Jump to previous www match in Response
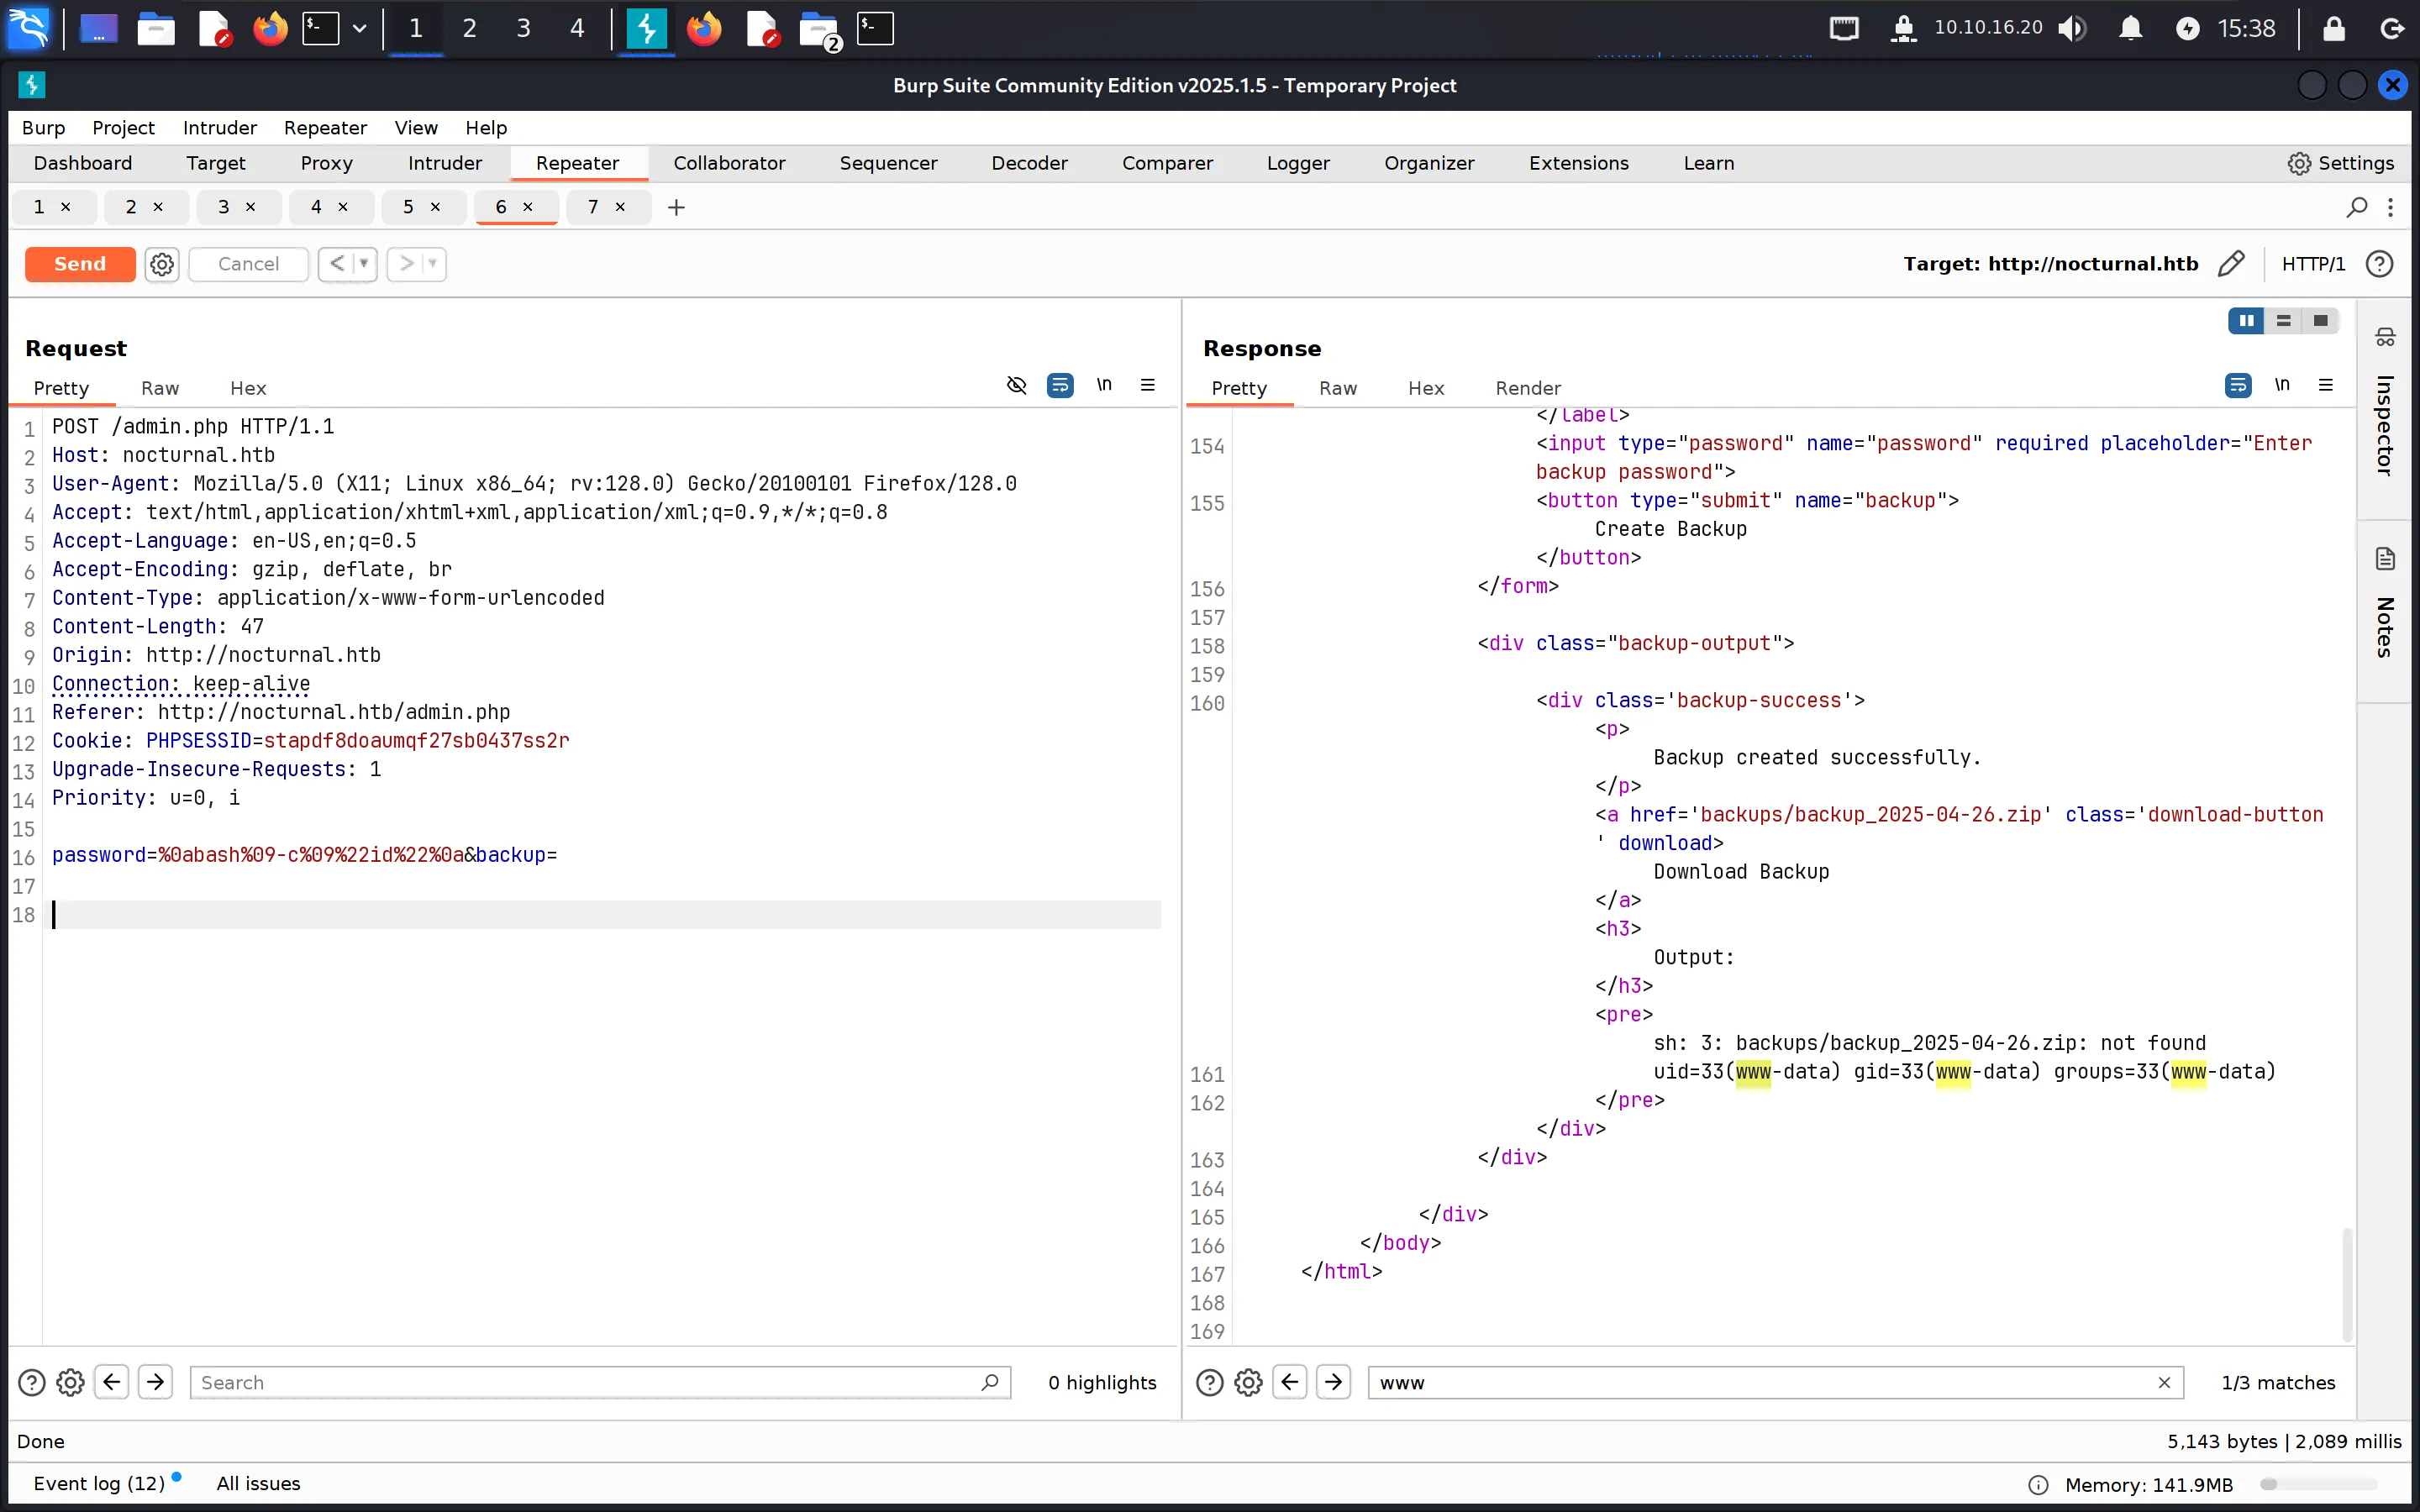Screen dimensions: 2420x1512 [x=1290, y=1382]
